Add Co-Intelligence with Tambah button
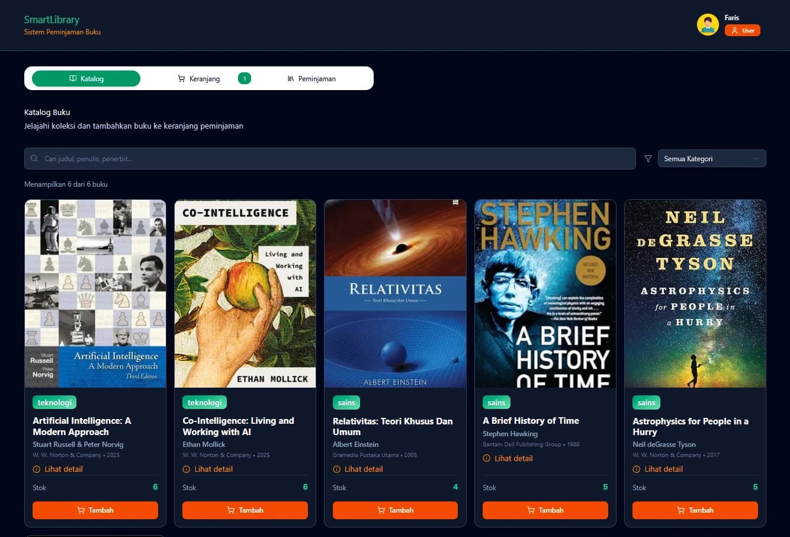790x537 pixels. click(x=245, y=510)
